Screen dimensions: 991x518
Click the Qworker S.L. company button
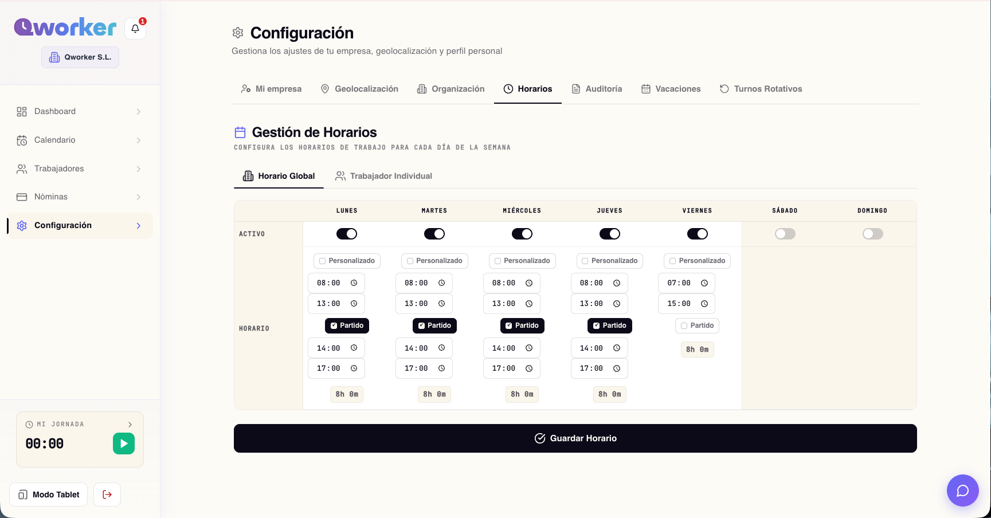pyautogui.click(x=80, y=57)
